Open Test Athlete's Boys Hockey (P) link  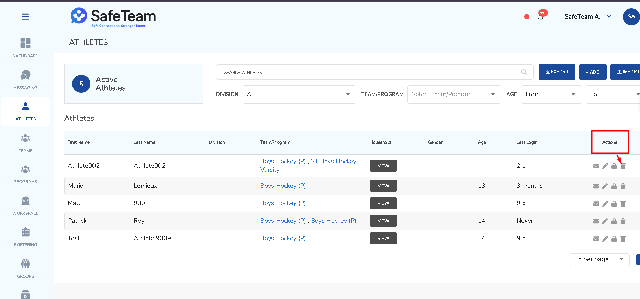283,238
